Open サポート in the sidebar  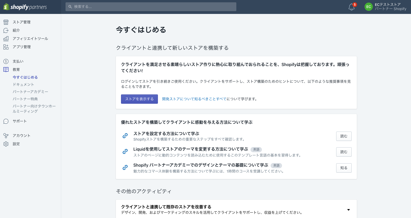(20, 121)
